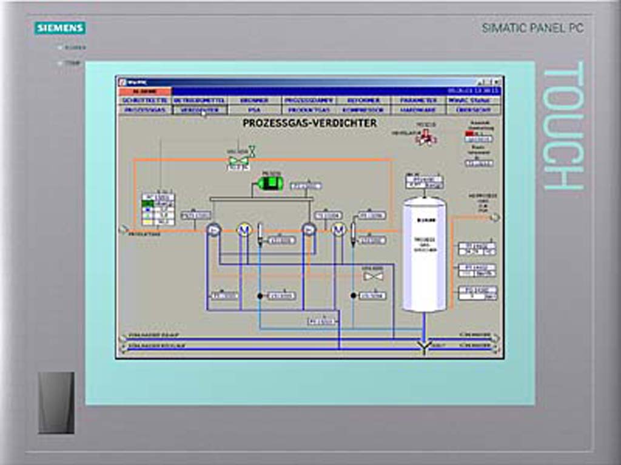
Task: Click the measurement box above the storage tank
Action: [424, 182]
